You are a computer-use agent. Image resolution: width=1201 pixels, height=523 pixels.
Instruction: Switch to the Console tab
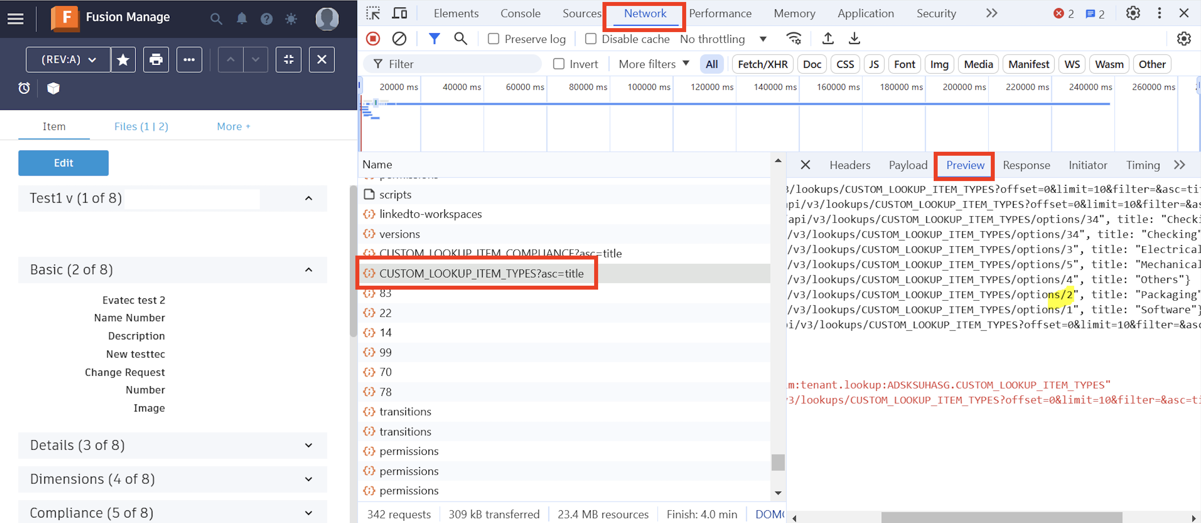(x=520, y=13)
